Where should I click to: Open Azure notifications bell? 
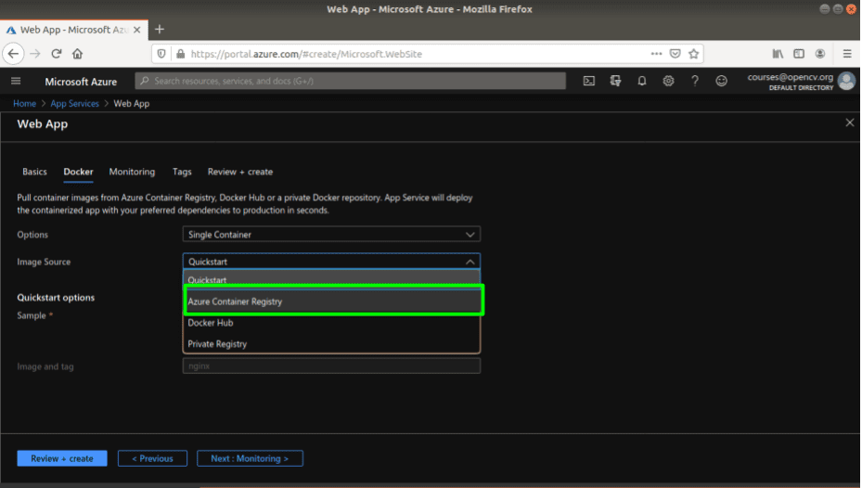pyautogui.click(x=641, y=82)
